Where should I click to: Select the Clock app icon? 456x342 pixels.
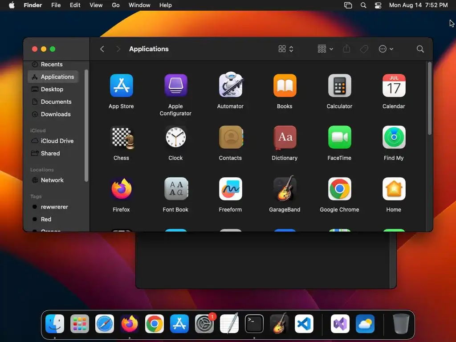[x=175, y=137]
